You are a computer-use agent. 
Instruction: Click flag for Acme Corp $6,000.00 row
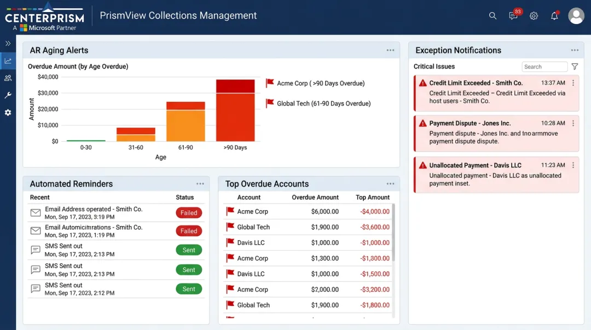tap(230, 211)
